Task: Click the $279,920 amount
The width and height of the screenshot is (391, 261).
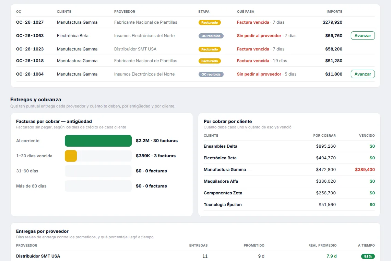Action: pos(332,22)
